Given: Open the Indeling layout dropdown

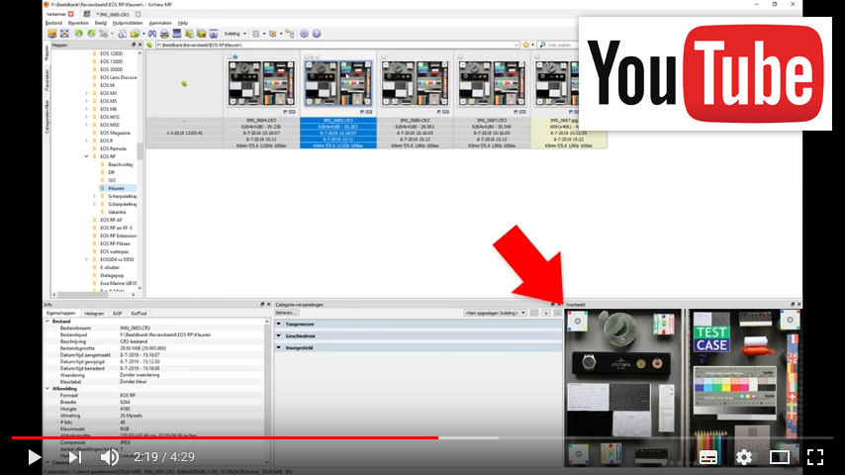Looking at the screenshot, I should 237,33.
